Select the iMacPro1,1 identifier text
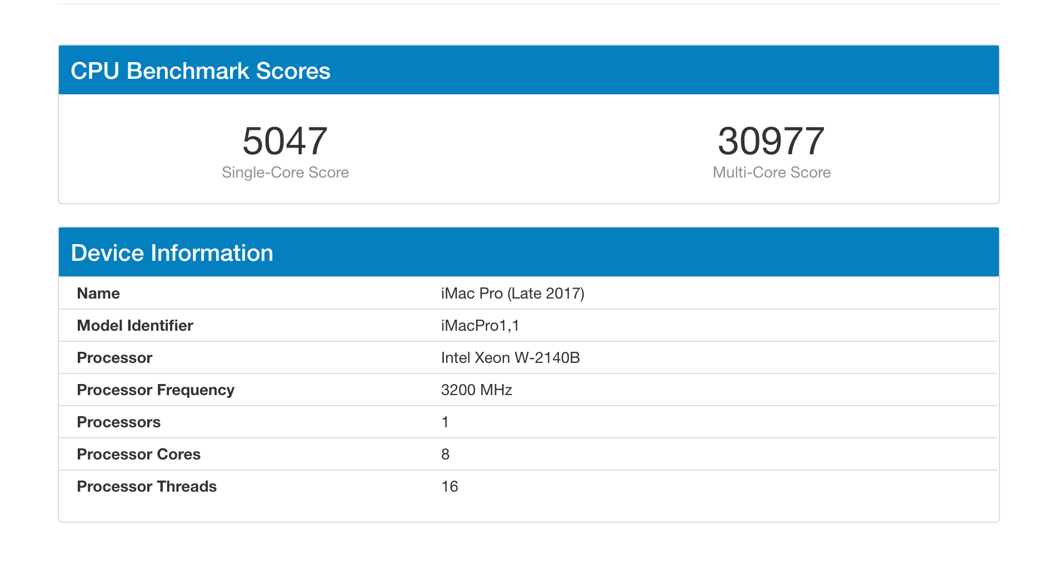The image size is (1050, 566). 480,326
